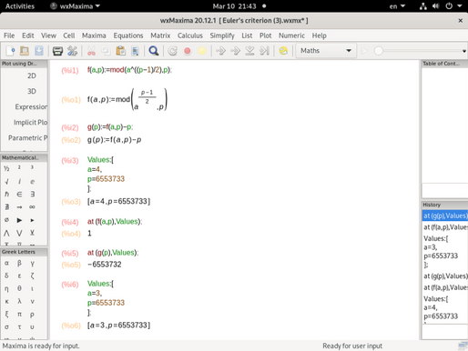The width and height of the screenshot is (468, 351).
Task: Select history entry 'at (g(p),Values)' highlighted
Action: click(x=445, y=216)
